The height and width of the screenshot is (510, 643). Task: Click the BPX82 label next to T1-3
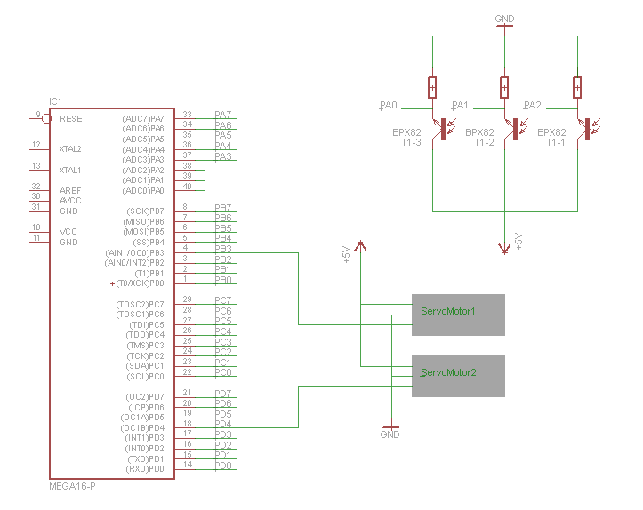(x=406, y=132)
